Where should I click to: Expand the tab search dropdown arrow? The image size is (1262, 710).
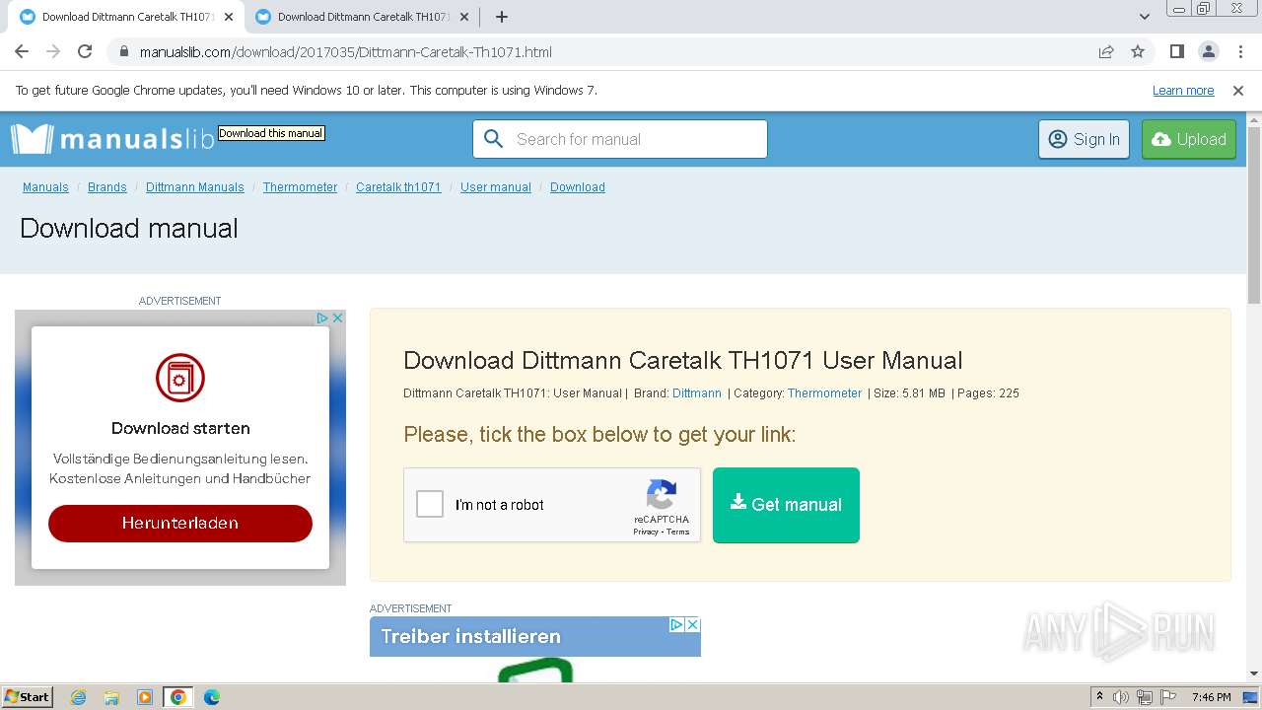[x=1144, y=17]
